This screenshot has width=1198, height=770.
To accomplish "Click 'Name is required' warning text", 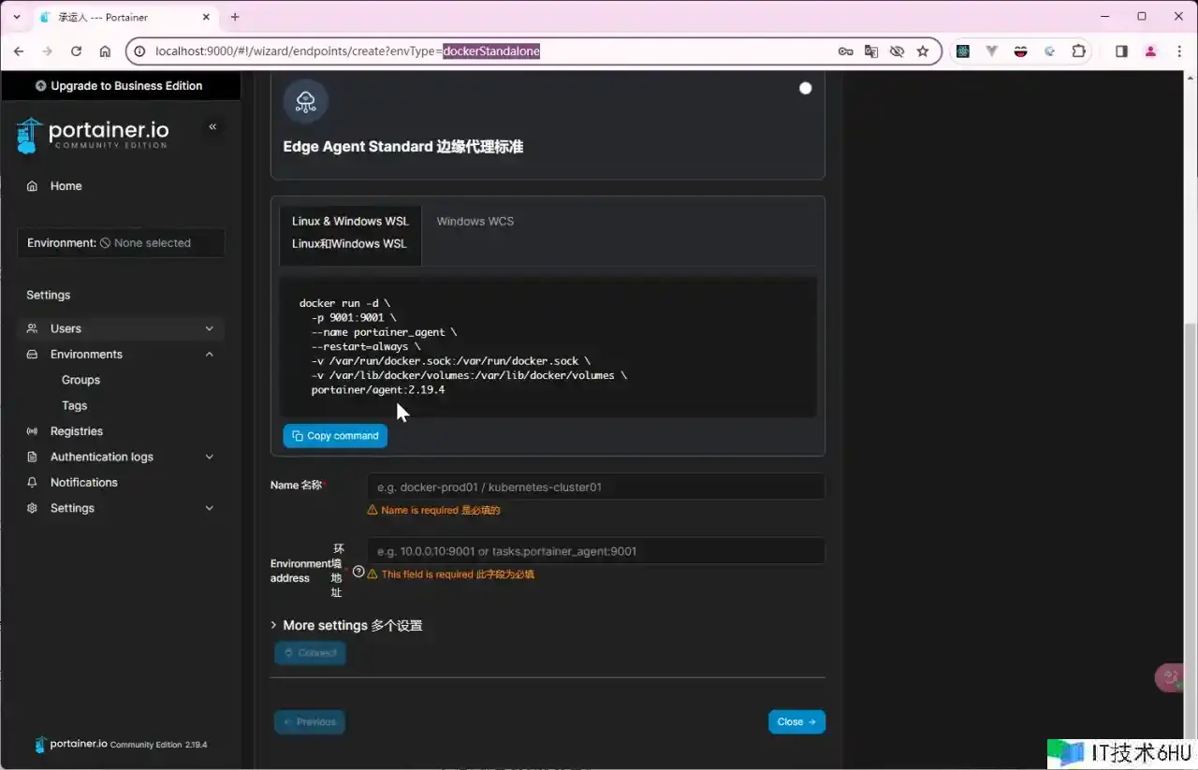I will tap(441, 510).
